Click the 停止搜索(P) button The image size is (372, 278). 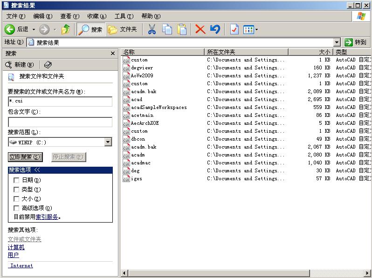tap(69, 157)
